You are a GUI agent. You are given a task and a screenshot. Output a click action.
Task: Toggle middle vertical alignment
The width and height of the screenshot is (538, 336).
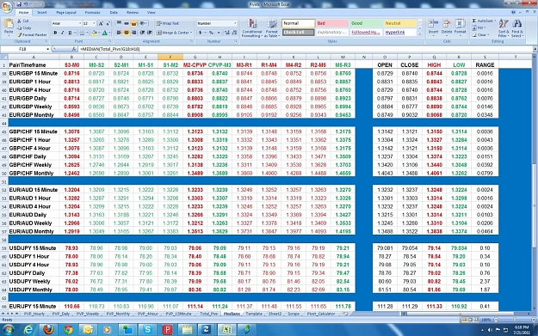[x=127, y=23]
